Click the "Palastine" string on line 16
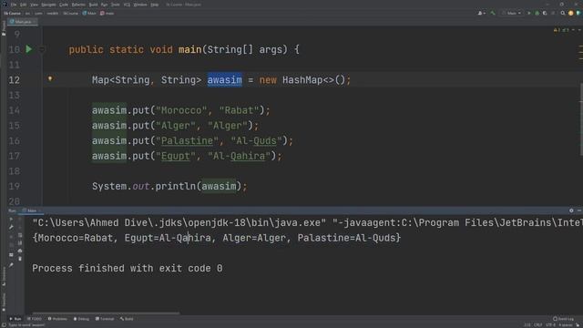Viewport: 583px width, 328px height. point(187,141)
